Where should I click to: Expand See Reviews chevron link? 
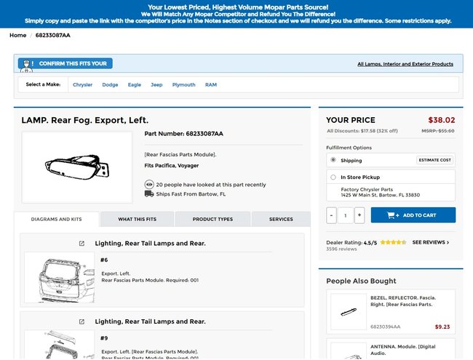[x=431, y=242]
